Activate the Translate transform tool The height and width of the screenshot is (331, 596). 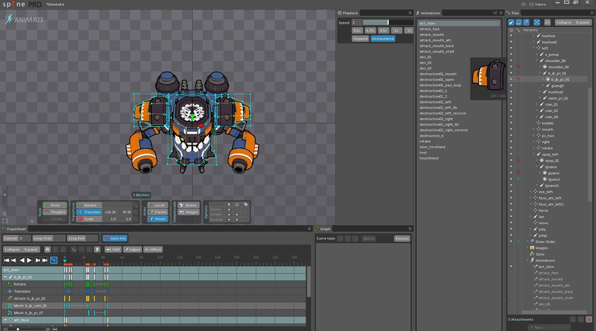[x=88, y=212]
